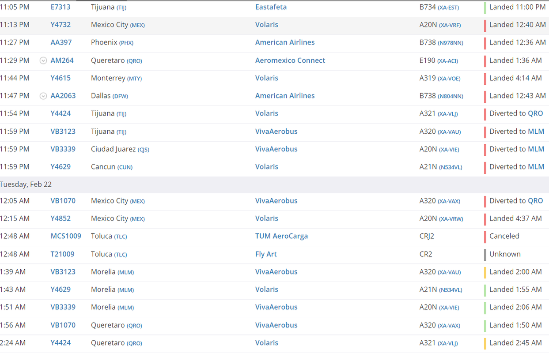Open flight Y4615 from Monterrey
The height and width of the screenshot is (353, 549).
coord(61,78)
